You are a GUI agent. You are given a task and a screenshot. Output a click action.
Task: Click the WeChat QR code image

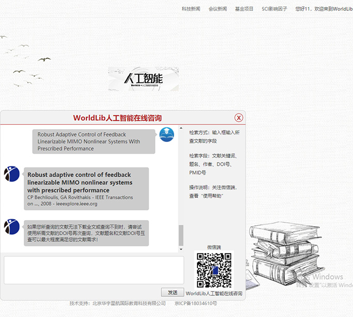(x=214, y=270)
